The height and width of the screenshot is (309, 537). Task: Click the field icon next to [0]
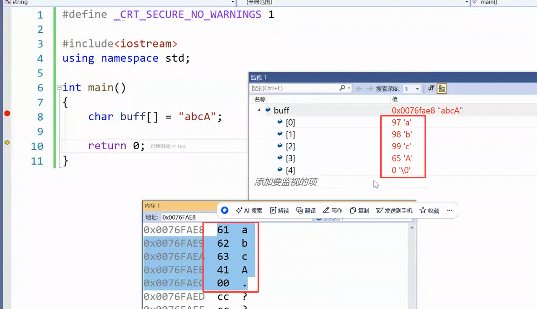(x=280, y=122)
